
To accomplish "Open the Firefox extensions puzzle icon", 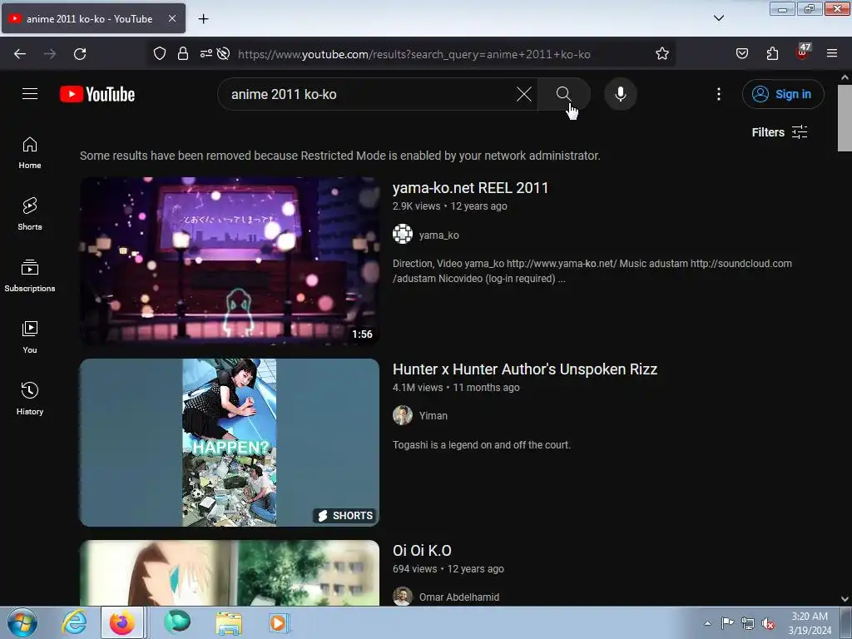I will (x=772, y=54).
